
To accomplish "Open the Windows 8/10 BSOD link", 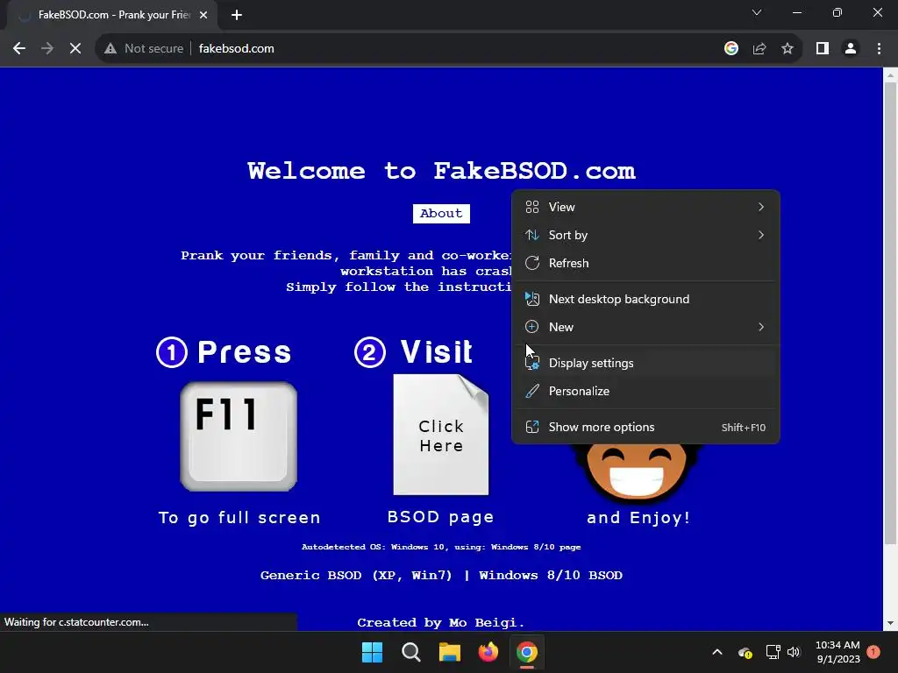I will pyautogui.click(x=551, y=575).
